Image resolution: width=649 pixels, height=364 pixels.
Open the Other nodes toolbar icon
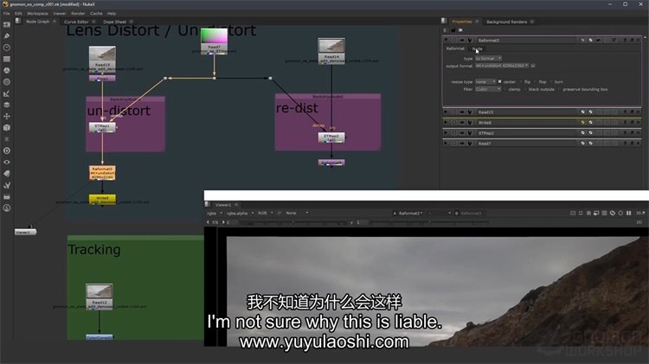point(7,196)
